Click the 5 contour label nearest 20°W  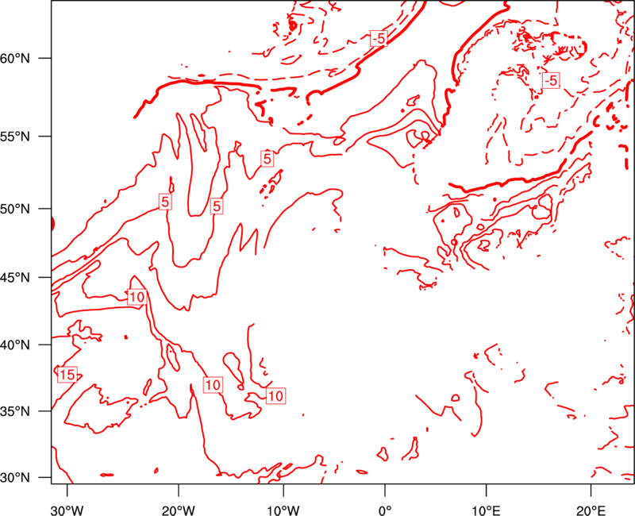point(165,202)
